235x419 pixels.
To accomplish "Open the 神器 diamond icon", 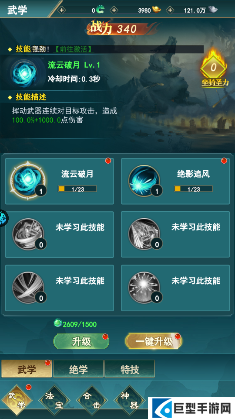I will tap(130, 401).
